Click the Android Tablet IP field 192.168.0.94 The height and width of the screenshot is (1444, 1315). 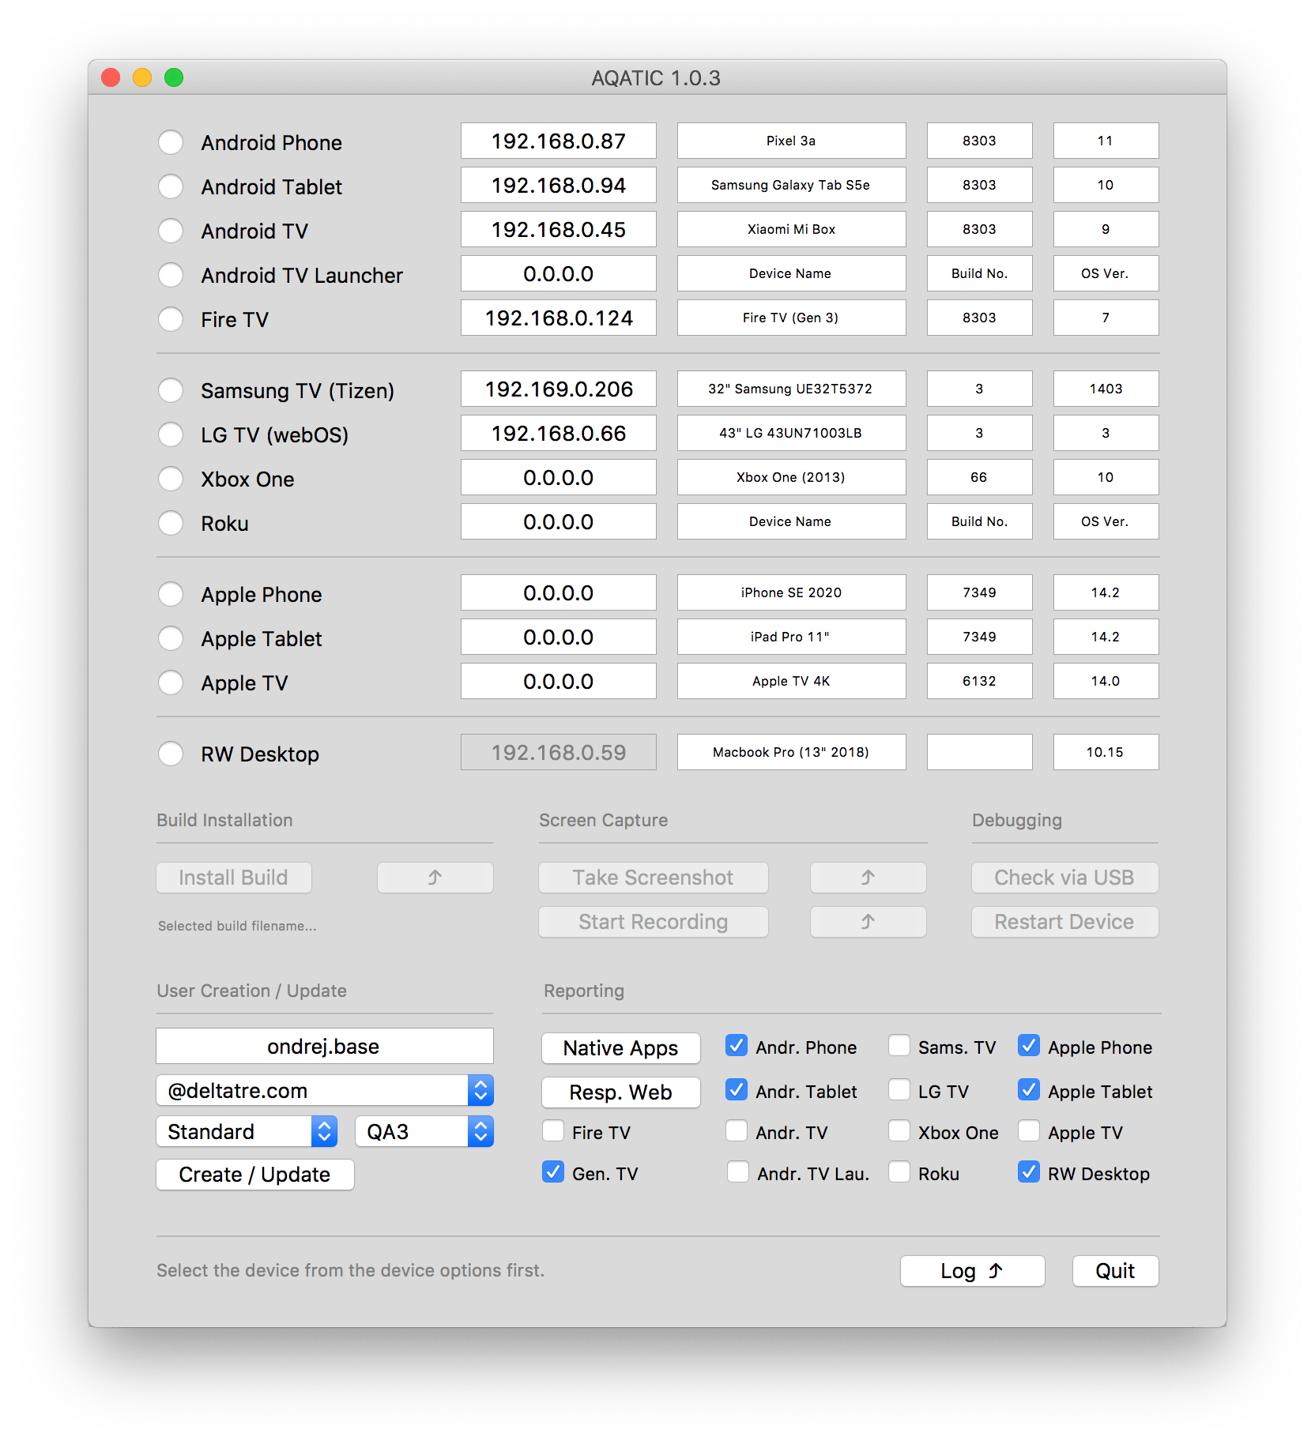point(559,185)
